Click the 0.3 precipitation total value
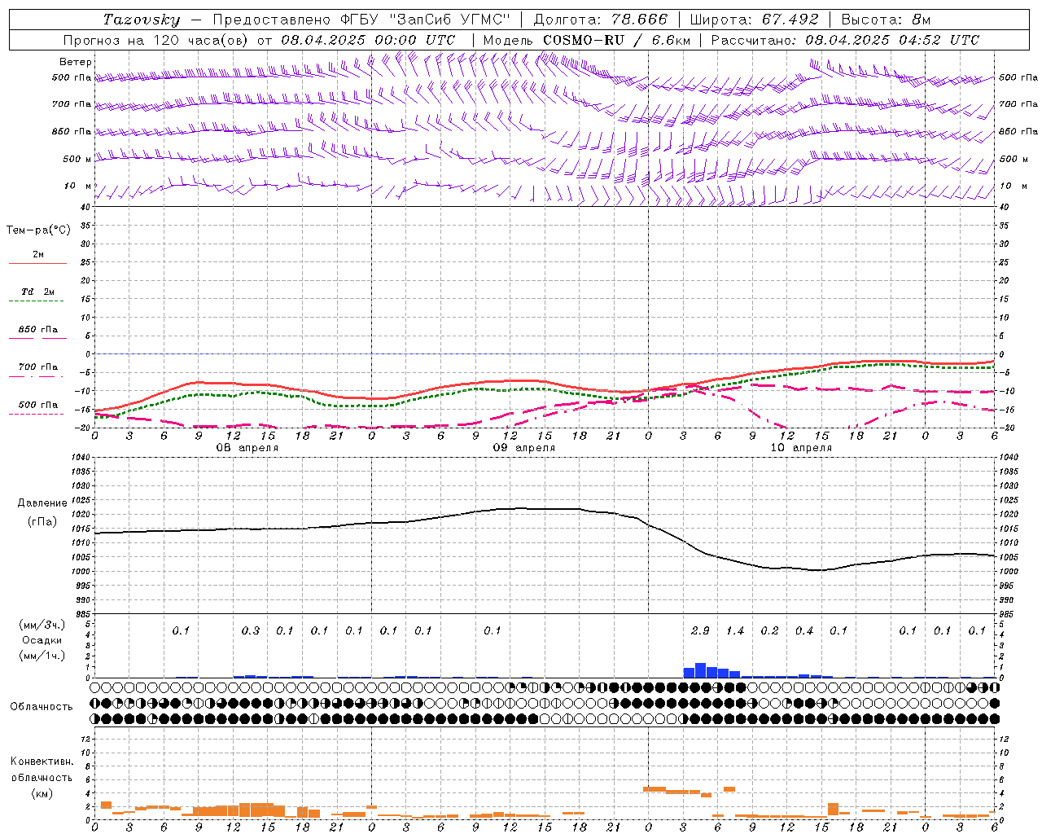The height and width of the screenshot is (834, 1042). (x=251, y=630)
